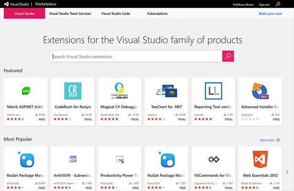294x191 pixels.
Task: Click the CodeValue Ltd publisher name
Action: pos(110,115)
